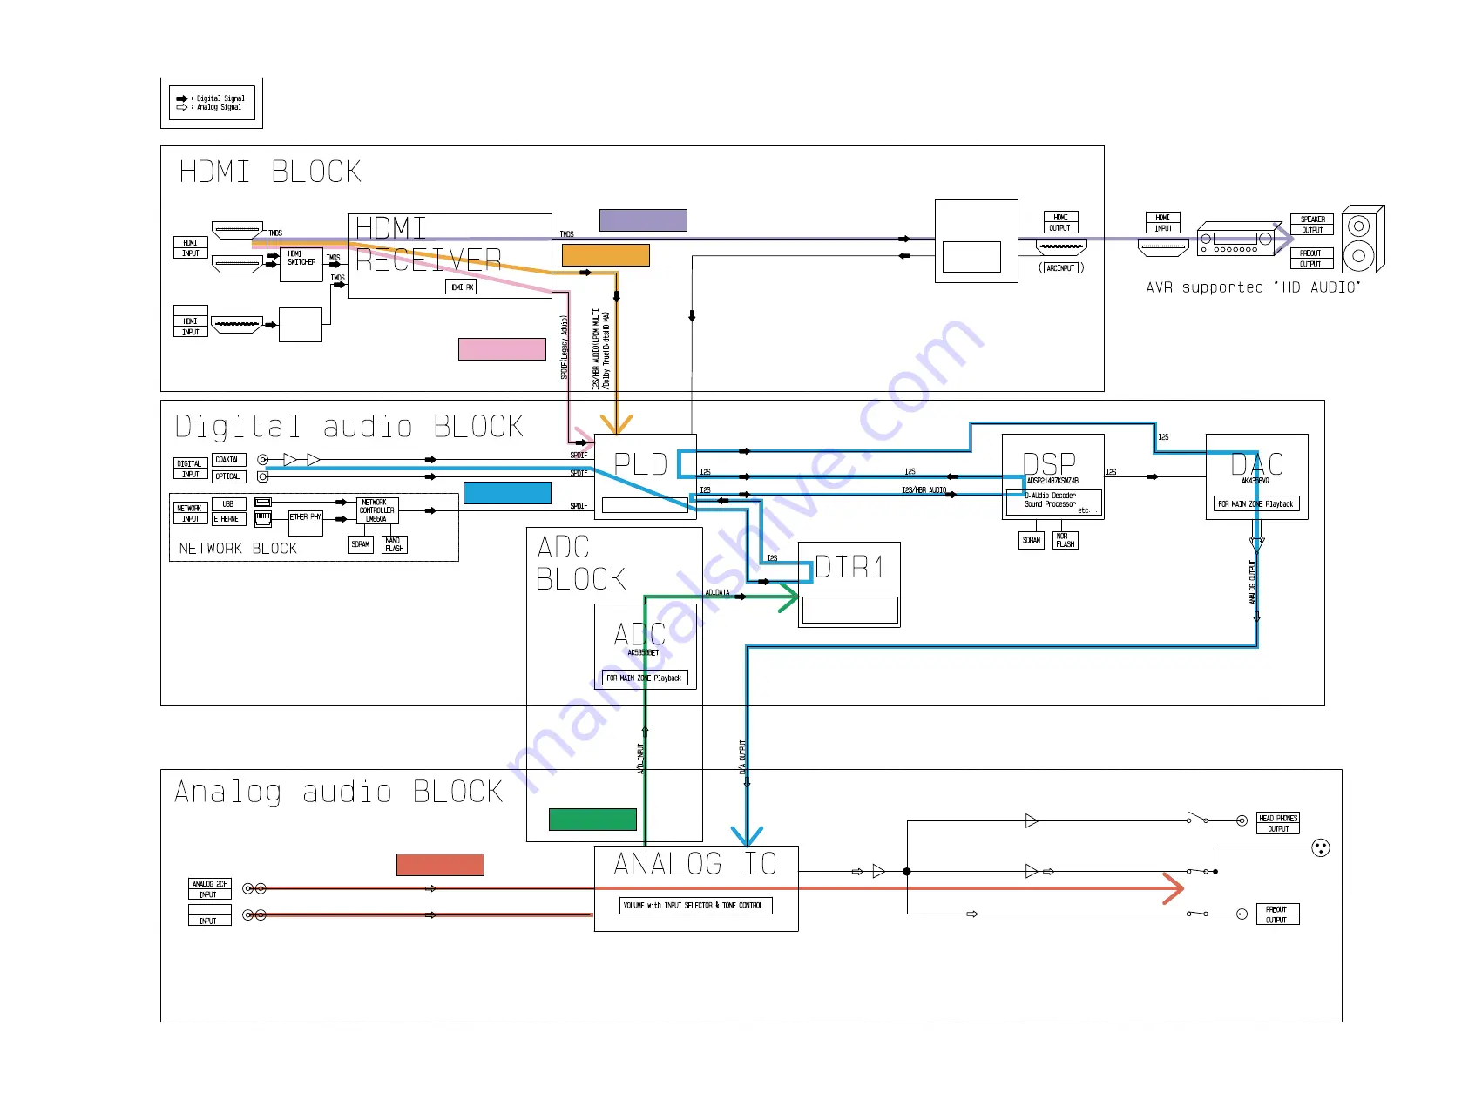This screenshot has height=1100, width=1482.
Task: Click the blue color key box
Action: (507, 493)
